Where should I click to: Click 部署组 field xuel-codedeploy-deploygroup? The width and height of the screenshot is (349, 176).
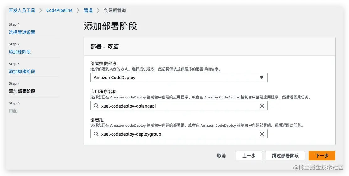tap(179, 134)
